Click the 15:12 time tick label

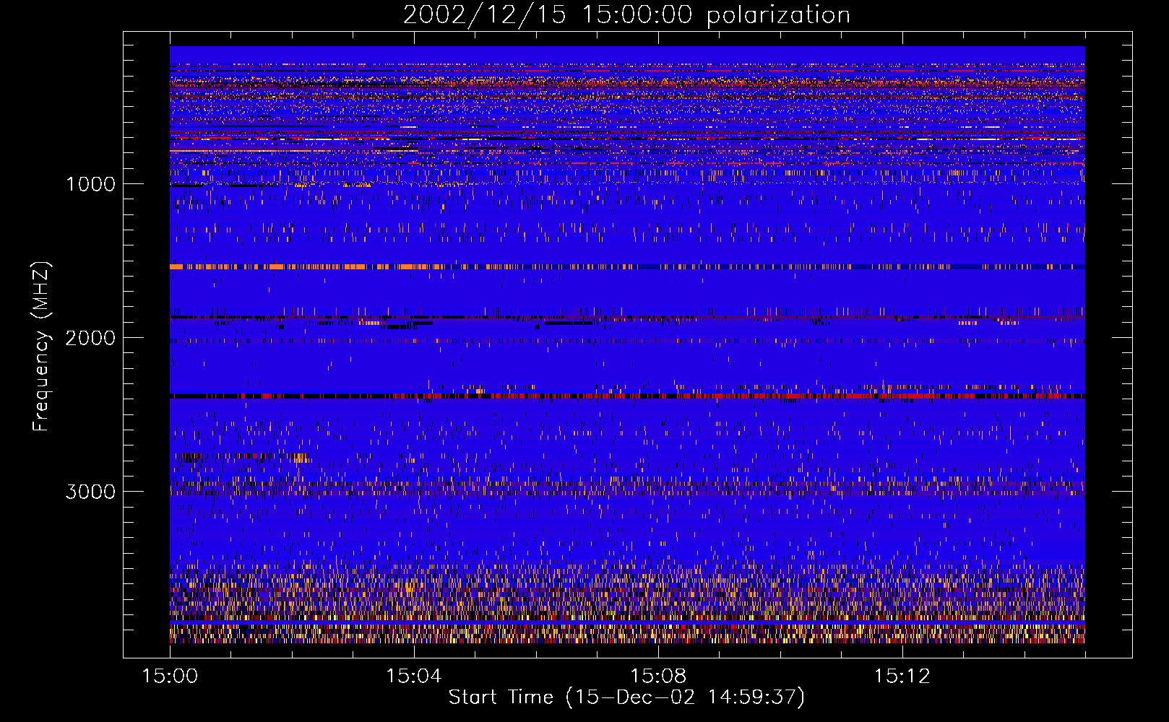point(902,676)
